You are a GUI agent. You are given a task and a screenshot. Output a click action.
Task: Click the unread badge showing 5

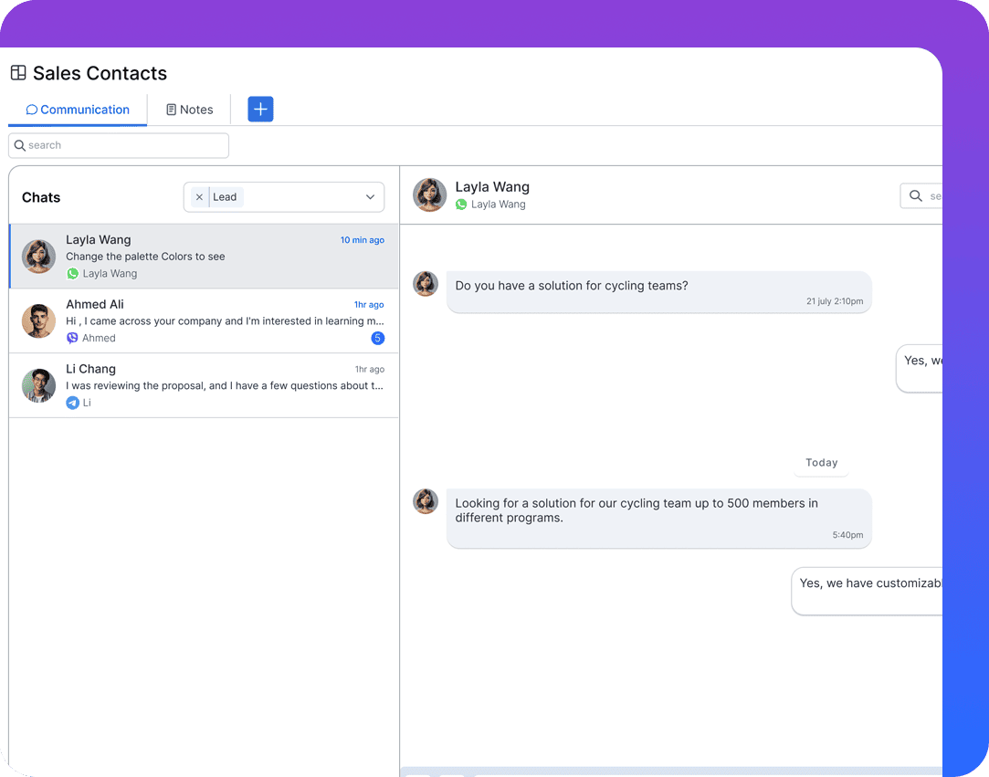coord(378,338)
